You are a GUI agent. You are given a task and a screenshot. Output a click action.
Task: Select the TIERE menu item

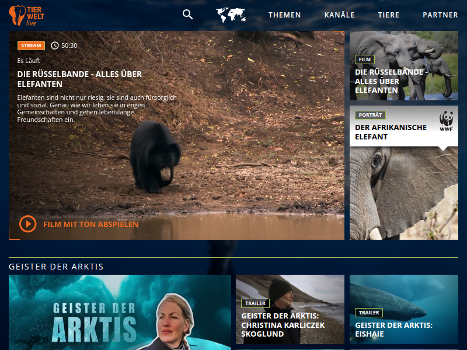(x=389, y=15)
